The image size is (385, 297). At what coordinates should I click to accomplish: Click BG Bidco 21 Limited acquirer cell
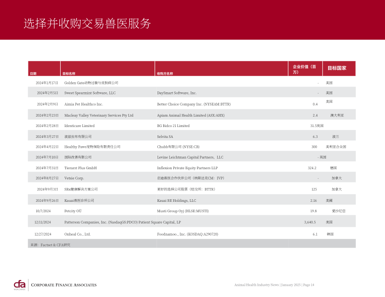173,126
